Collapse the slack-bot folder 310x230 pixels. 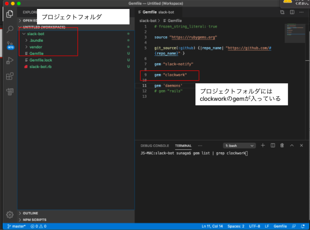coord(24,34)
